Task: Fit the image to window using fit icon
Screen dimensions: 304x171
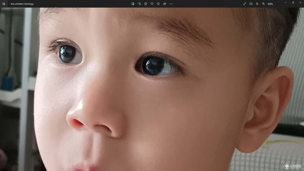Action: tap(251, 4)
